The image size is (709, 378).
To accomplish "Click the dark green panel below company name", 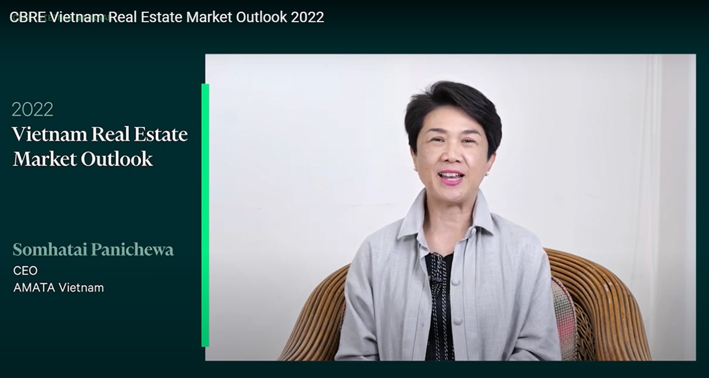I will click(x=100, y=330).
